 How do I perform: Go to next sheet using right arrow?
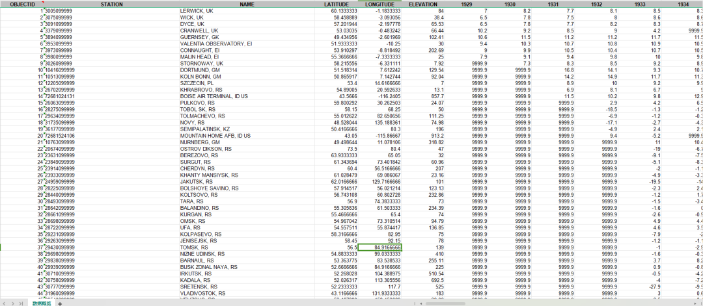point(12,303)
